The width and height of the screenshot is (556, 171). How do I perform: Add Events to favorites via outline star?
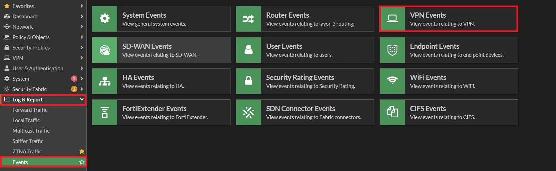click(82, 162)
